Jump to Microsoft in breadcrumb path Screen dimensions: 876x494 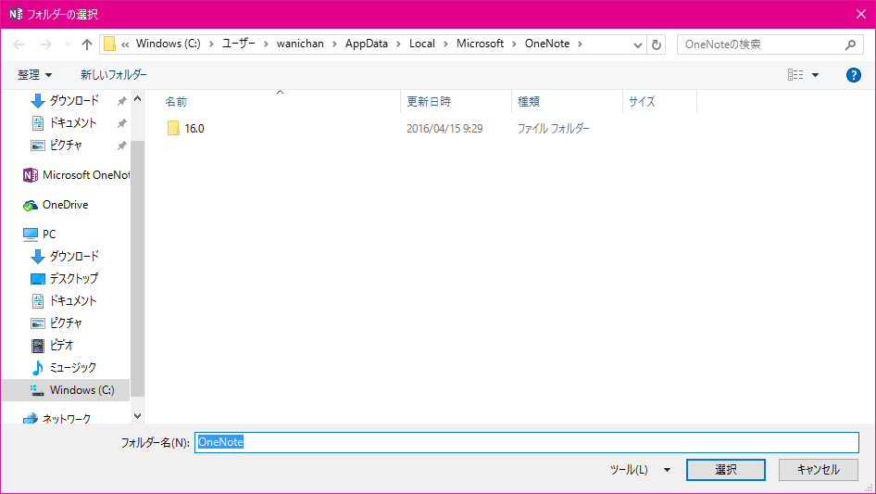click(x=480, y=44)
